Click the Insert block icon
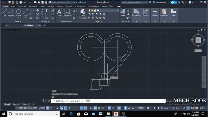 [x=123, y=13]
